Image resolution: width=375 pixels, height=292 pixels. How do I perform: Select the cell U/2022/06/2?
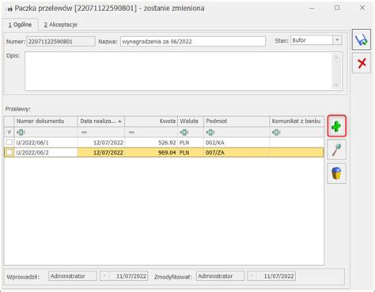coord(46,152)
